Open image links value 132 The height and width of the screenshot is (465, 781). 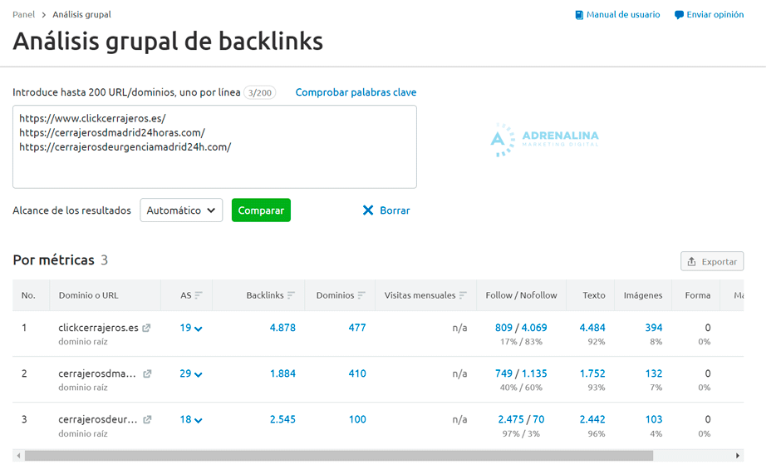(654, 373)
